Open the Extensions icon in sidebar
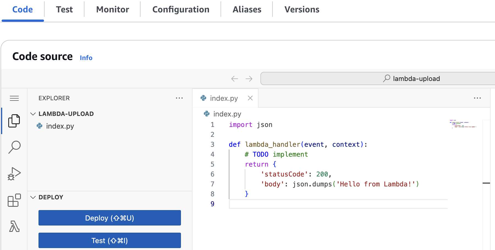 pos(14,200)
